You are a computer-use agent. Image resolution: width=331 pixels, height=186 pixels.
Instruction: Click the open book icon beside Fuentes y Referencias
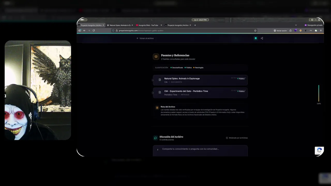[156, 57]
